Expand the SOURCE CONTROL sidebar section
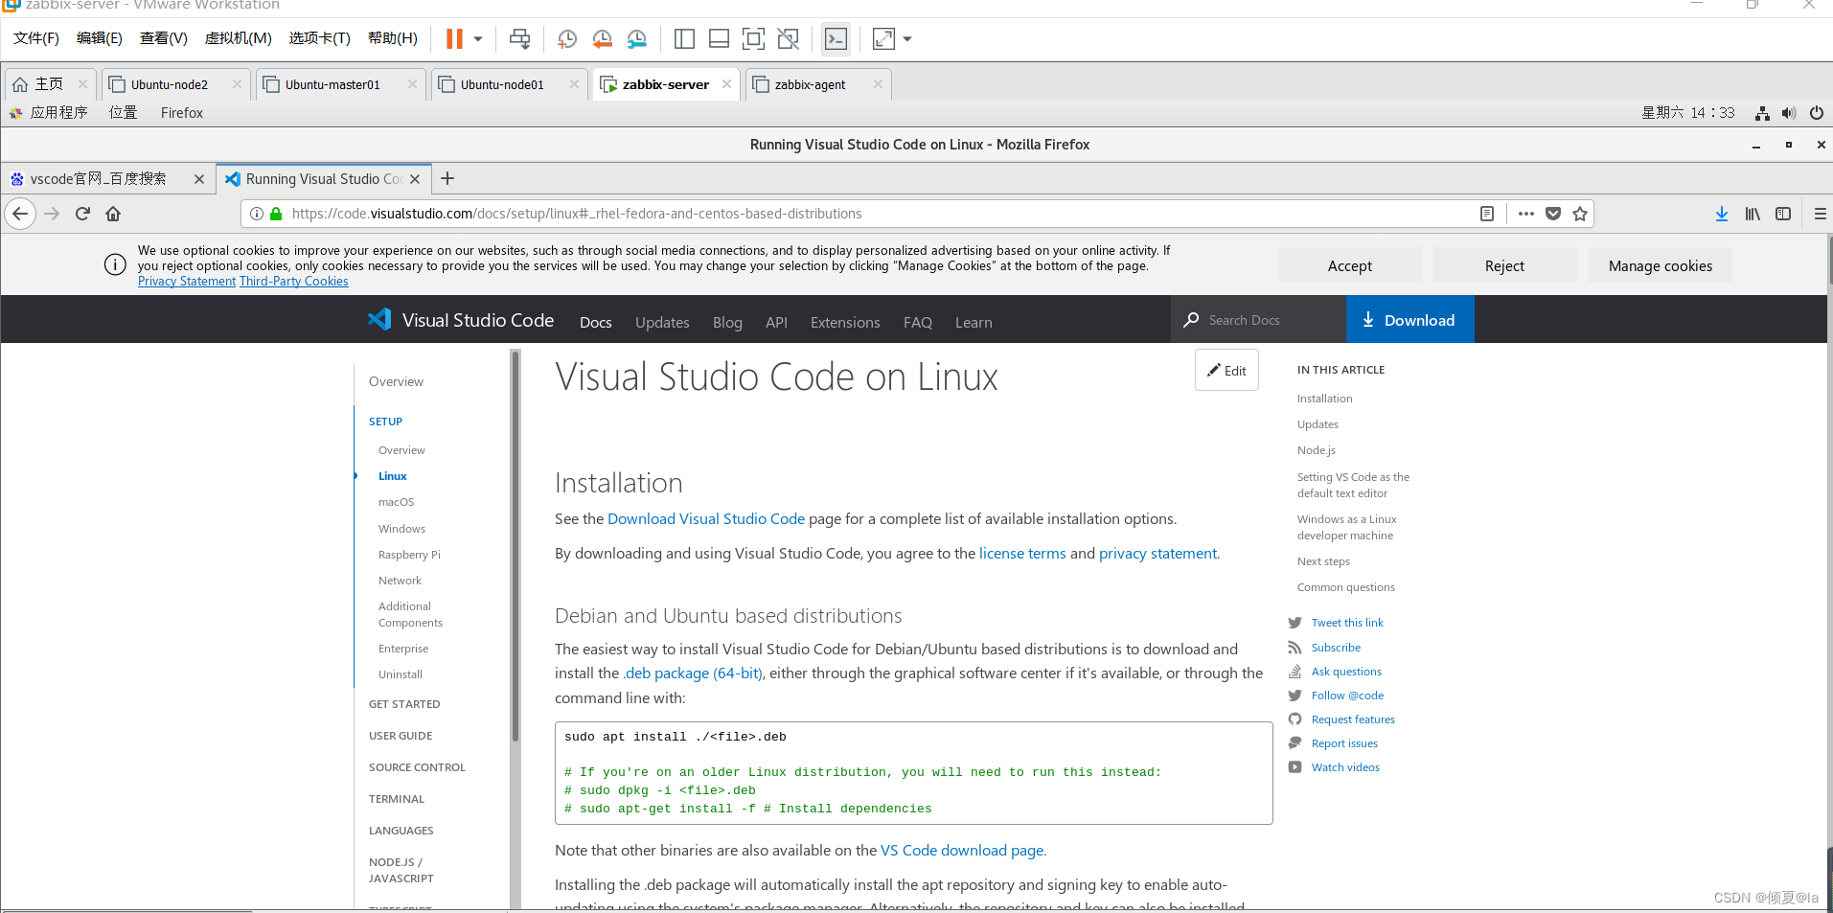The image size is (1833, 913). pyautogui.click(x=417, y=767)
